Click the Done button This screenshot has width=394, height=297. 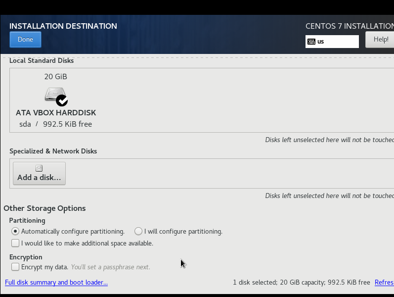tap(25, 40)
